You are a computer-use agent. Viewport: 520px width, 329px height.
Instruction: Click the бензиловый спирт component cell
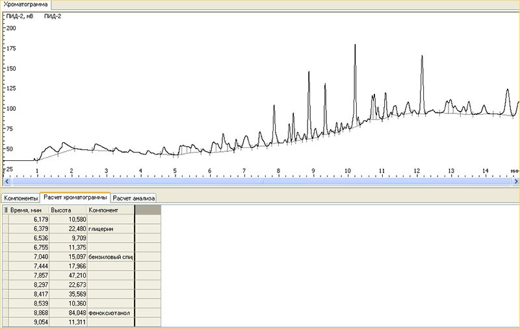pyautogui.click(x=109, y=257)
